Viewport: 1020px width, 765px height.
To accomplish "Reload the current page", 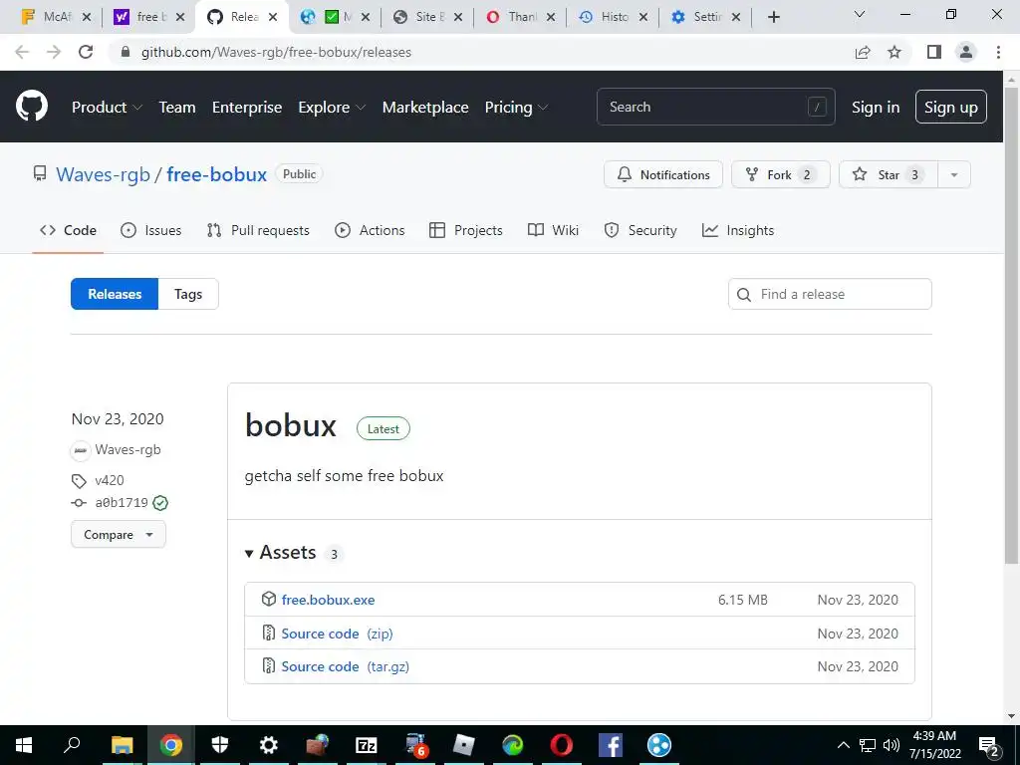I will 86,52.
